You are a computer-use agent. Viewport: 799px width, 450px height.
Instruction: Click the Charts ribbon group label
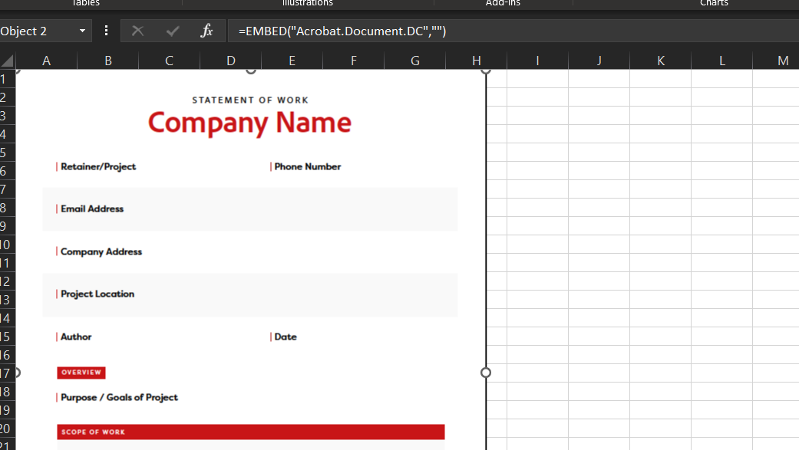click(x=714, y=3)
